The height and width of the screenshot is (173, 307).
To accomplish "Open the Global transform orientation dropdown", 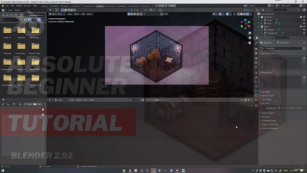I will [x=136, y=10].
